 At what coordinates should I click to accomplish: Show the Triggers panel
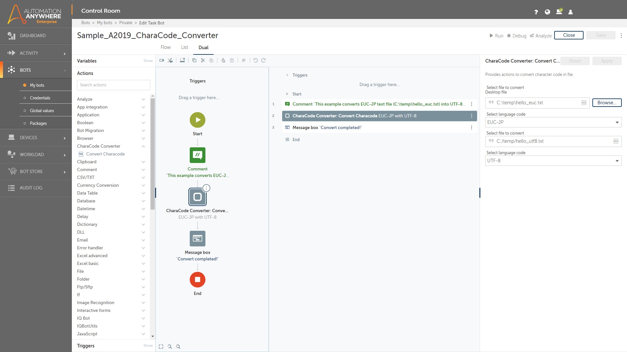click(148, 345)
